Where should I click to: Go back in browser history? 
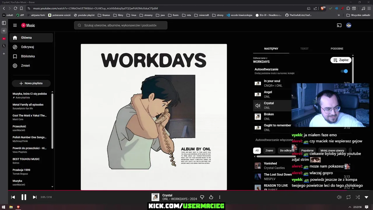click(4, 8)
